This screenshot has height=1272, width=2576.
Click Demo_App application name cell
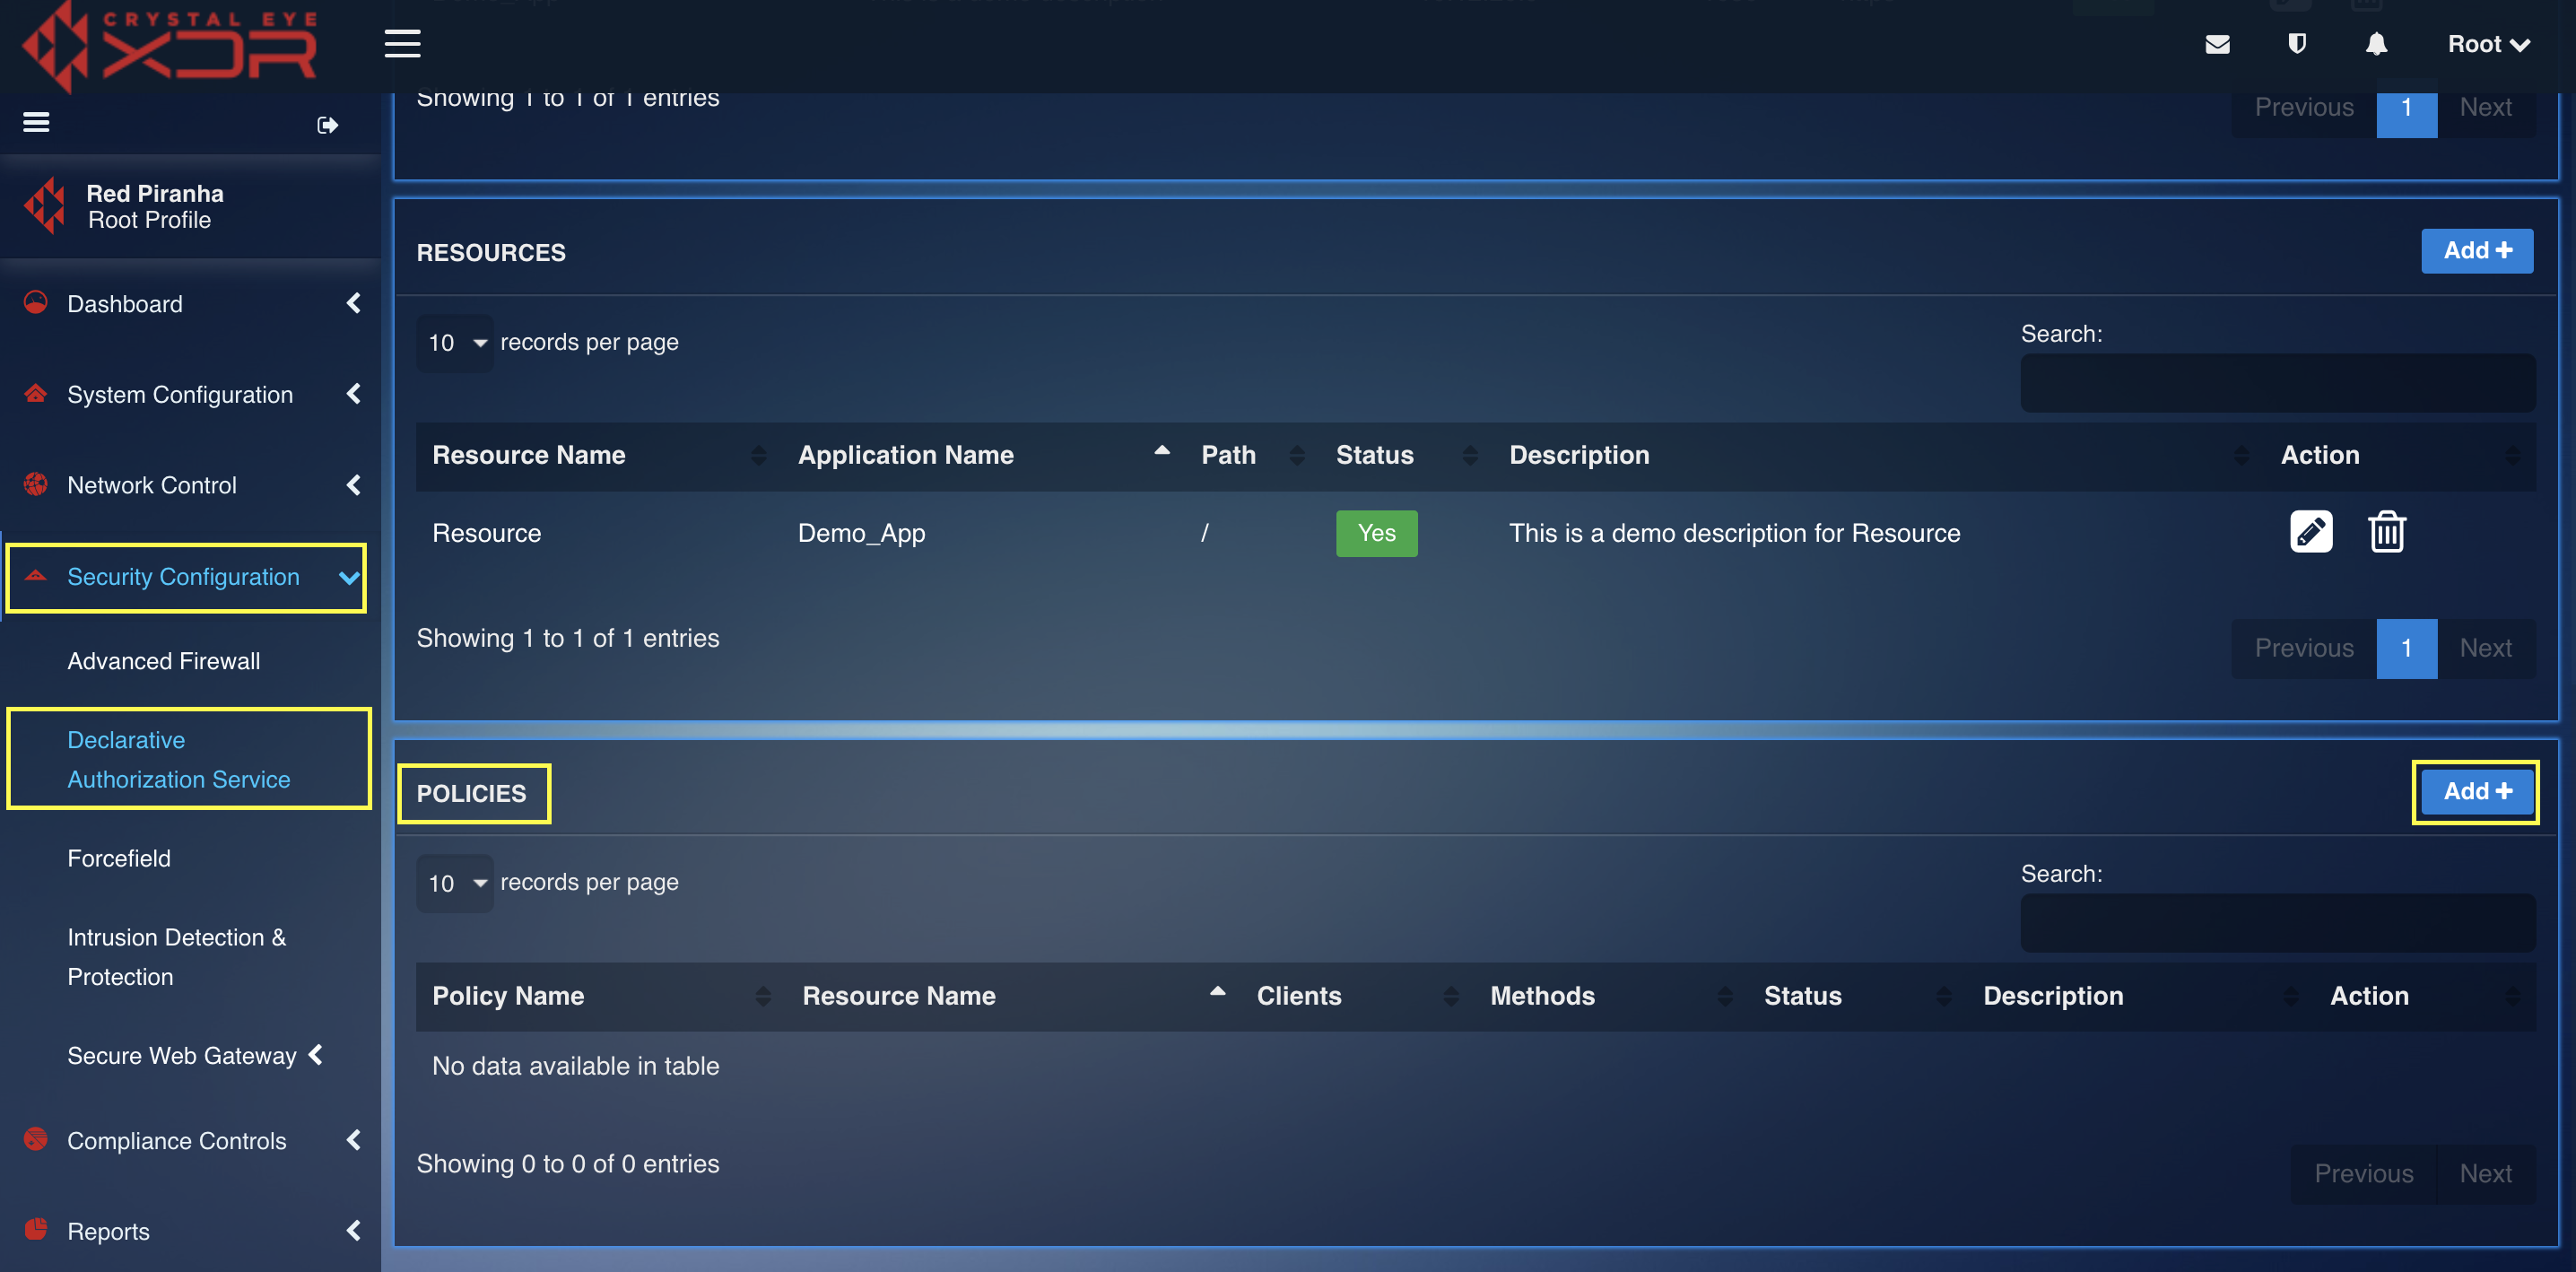click(x=861, y=533)
